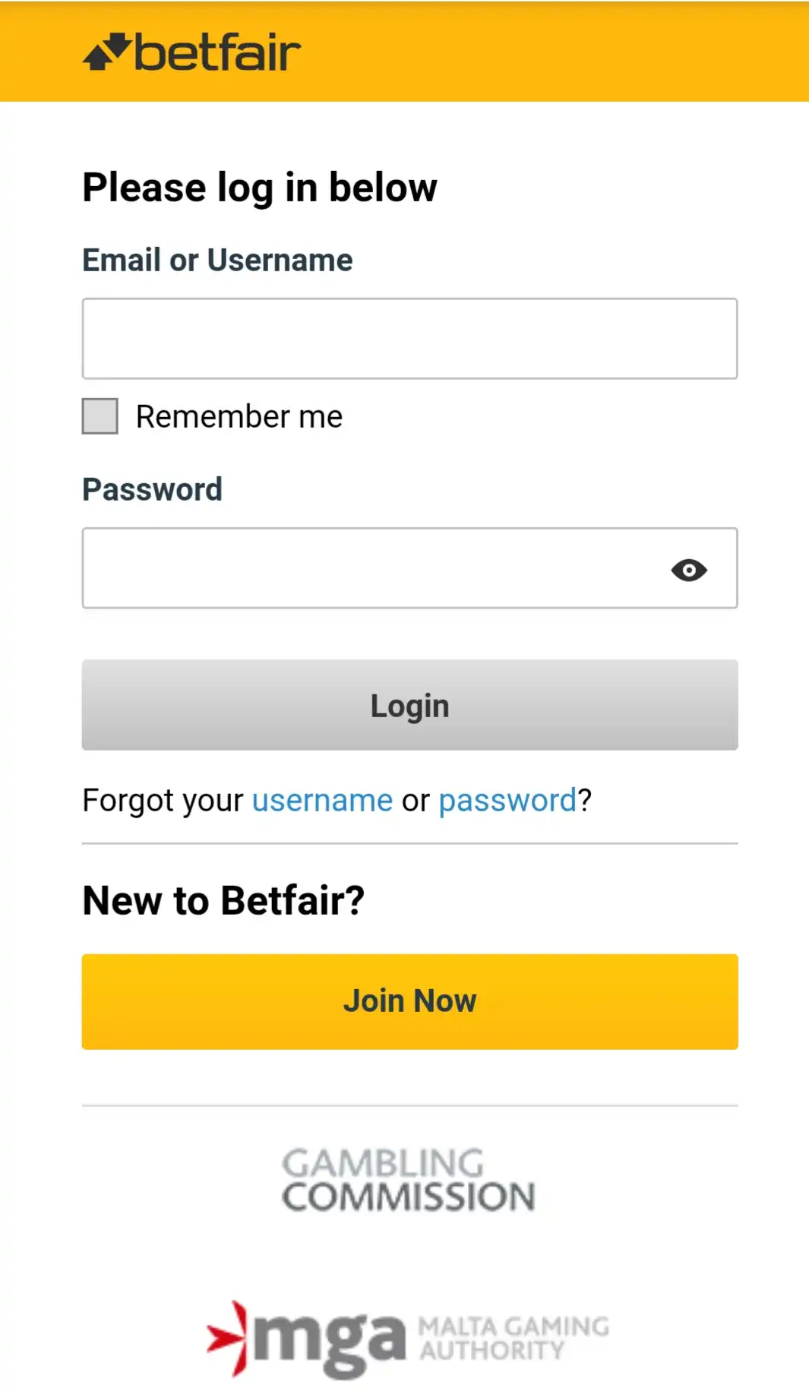Image resolution: width=809 pixels, height=1391 pixels.
Task: Open the forgot password link
Action: click(x=506, y=800)
